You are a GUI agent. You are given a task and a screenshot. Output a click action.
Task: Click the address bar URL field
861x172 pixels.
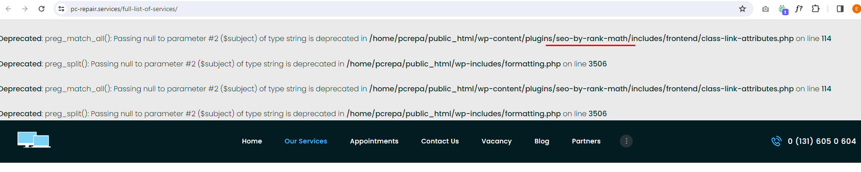(397, 9)
